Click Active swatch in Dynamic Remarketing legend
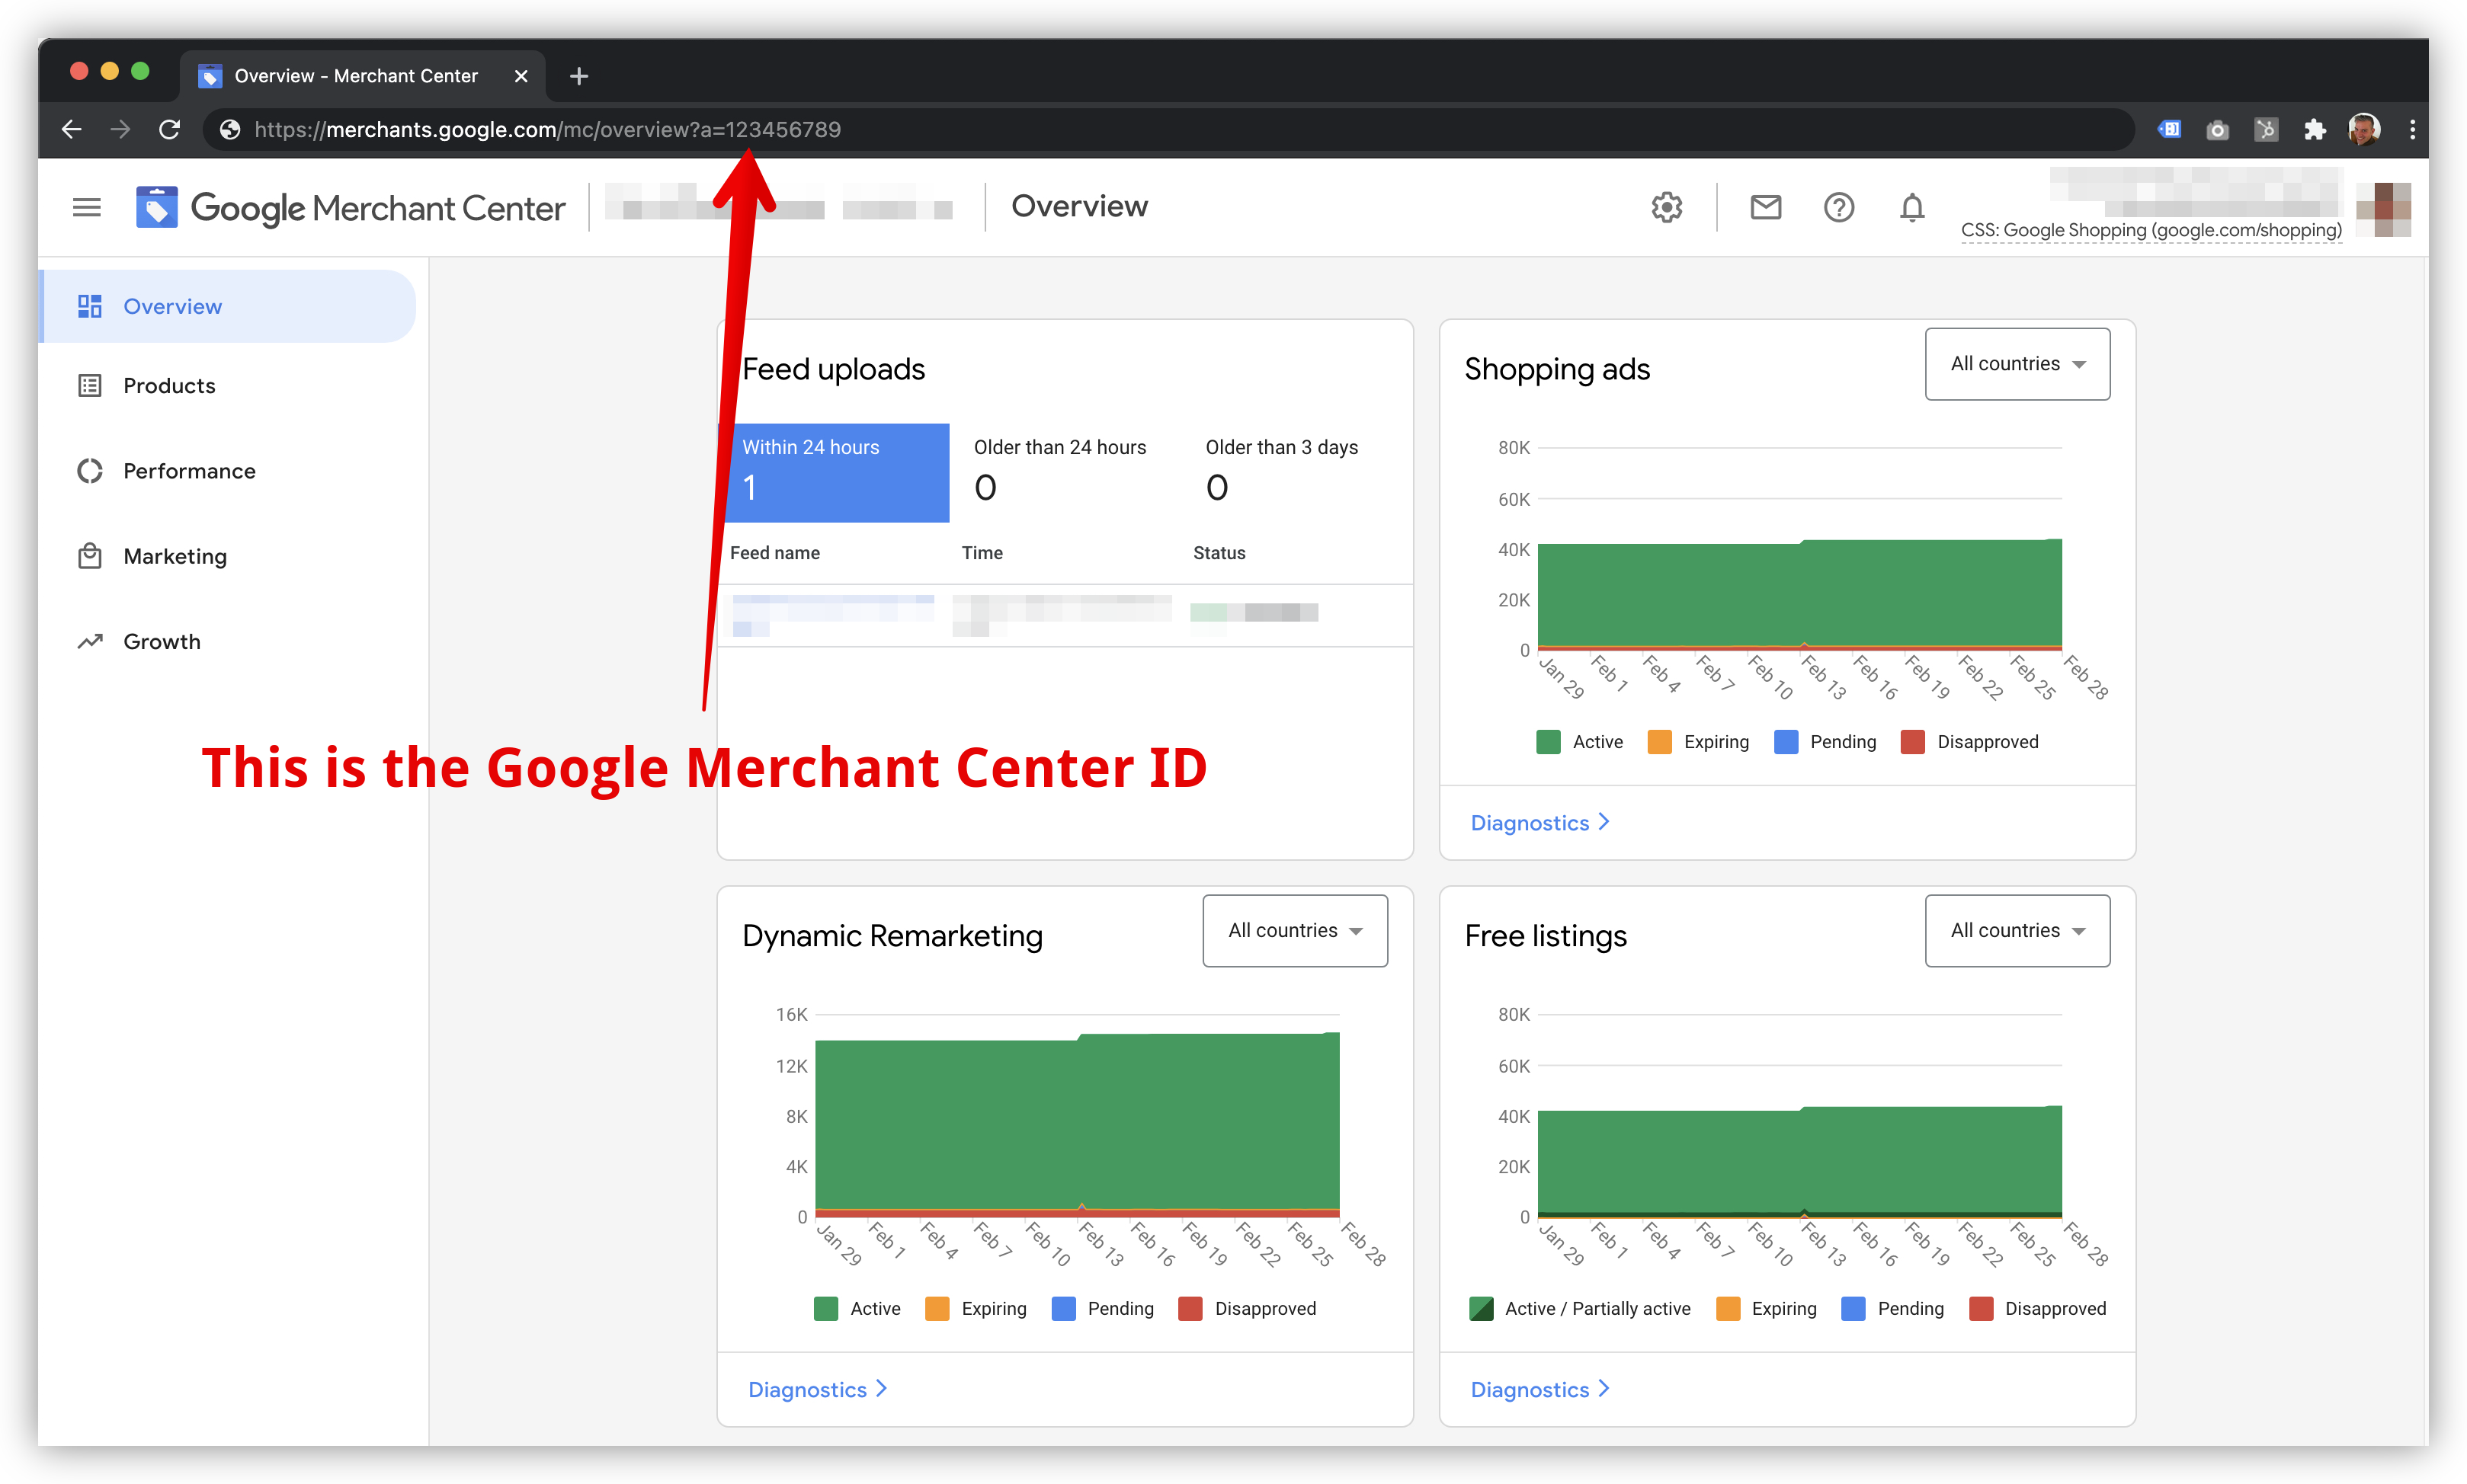Viewport: 2467px width, 1484px height. [825, 1308]
